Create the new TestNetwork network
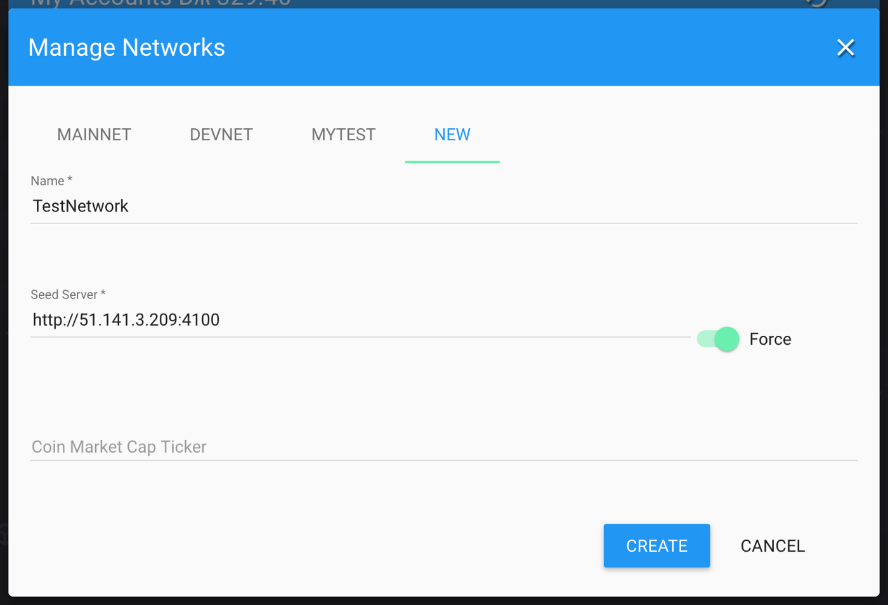 point(656,545)
